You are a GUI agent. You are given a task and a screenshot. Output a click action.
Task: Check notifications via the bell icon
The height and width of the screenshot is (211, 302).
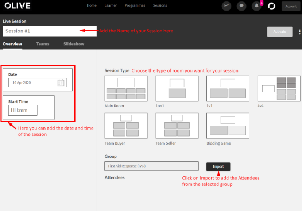click(256, 6)
